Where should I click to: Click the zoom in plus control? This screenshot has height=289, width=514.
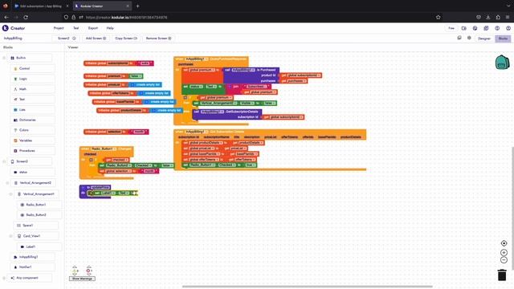tap(504, 253)
